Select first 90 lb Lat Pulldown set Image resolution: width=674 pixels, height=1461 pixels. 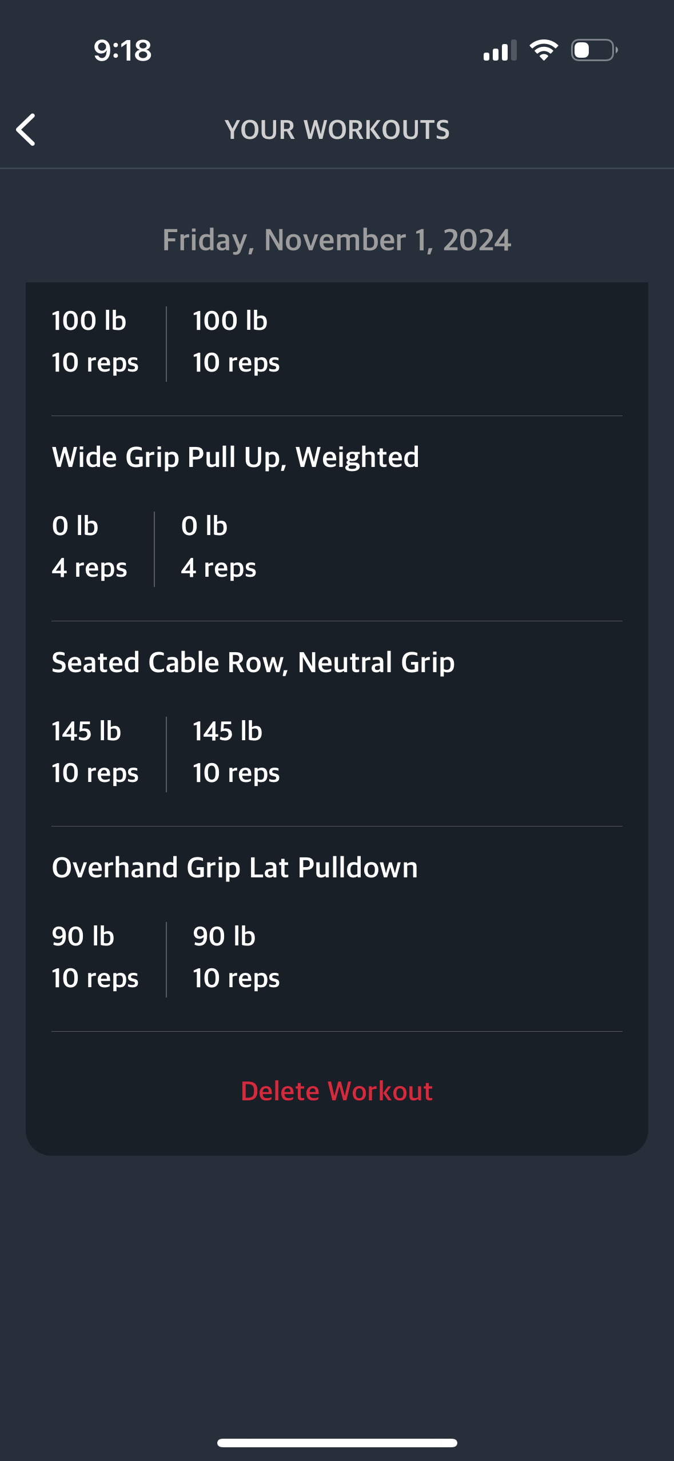click(x=95, y=957)
